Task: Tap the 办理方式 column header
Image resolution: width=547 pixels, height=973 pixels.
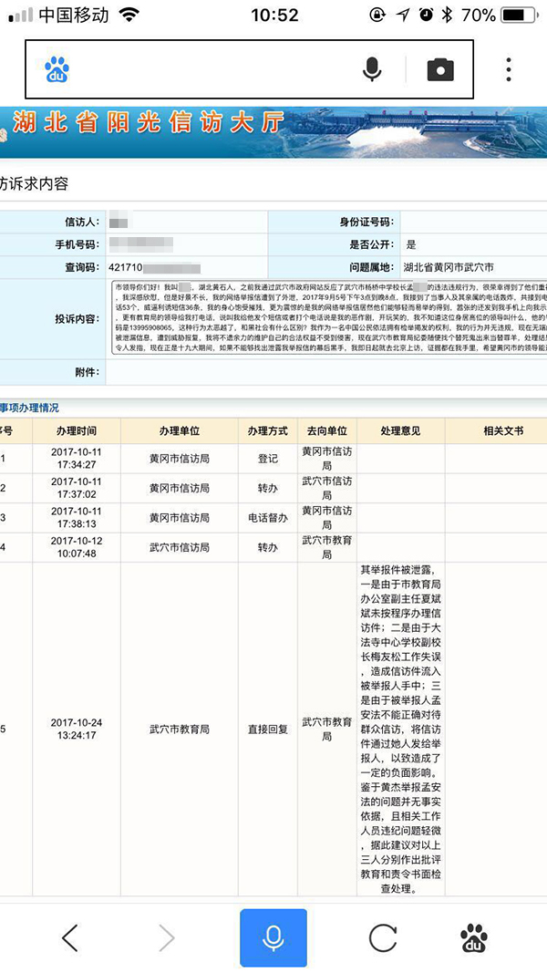Action: point(268,430)
